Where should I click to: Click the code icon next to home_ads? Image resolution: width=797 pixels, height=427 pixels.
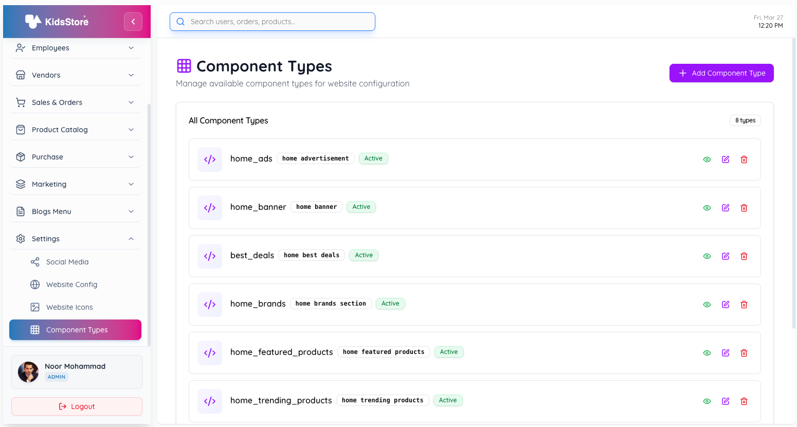[210, 159]
